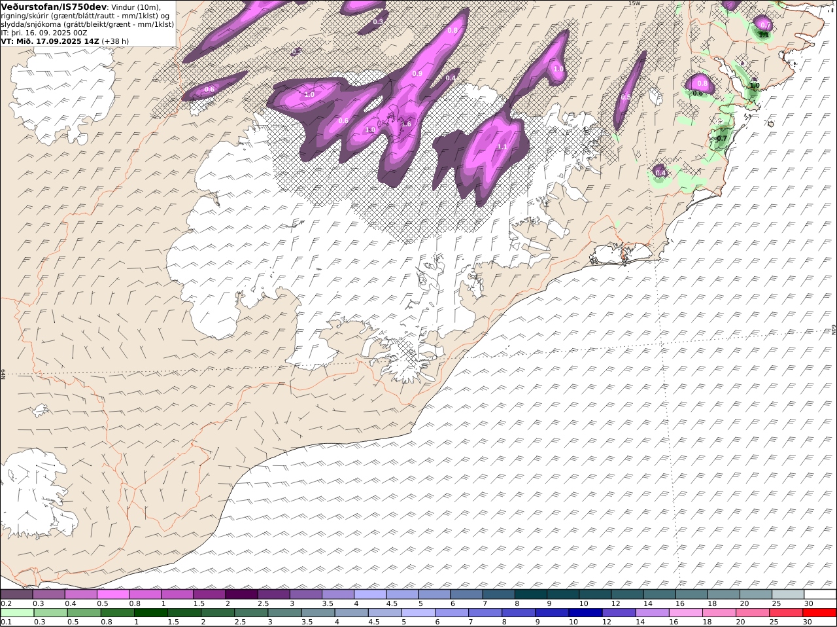Image resolution: width=837 pixels, height=627 pixels.
Task: Pick the top legend swatch between 8 and 9
Action: pos(530,594)
